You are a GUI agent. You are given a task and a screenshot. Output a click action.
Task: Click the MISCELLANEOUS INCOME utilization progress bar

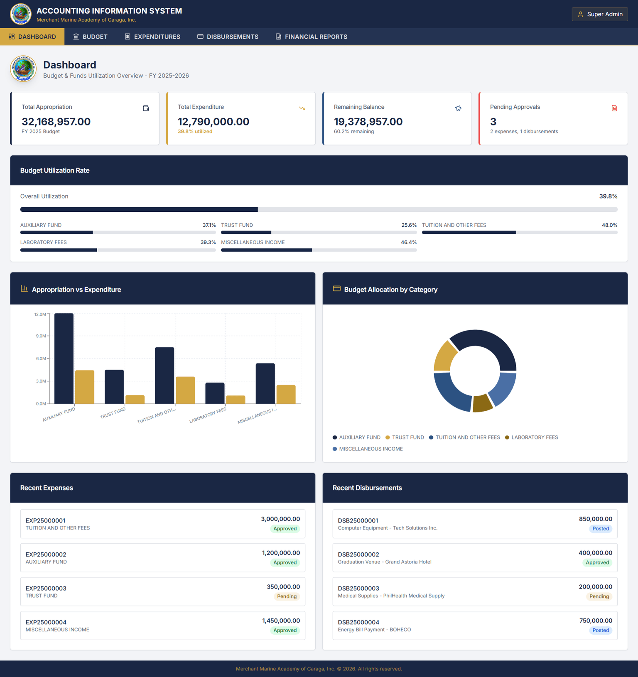(319, 250)
